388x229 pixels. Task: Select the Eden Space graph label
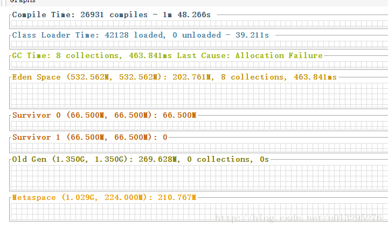pyautogui.click(x=174, y=77)
